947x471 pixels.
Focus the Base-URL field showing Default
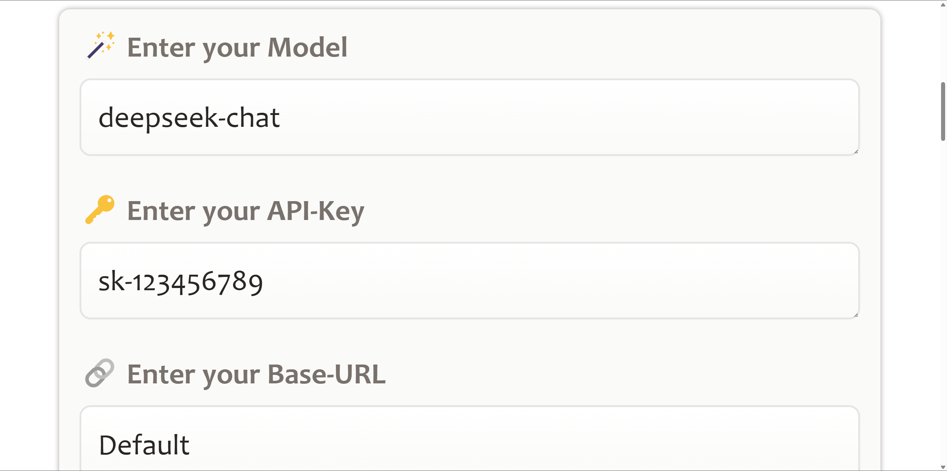470,439
